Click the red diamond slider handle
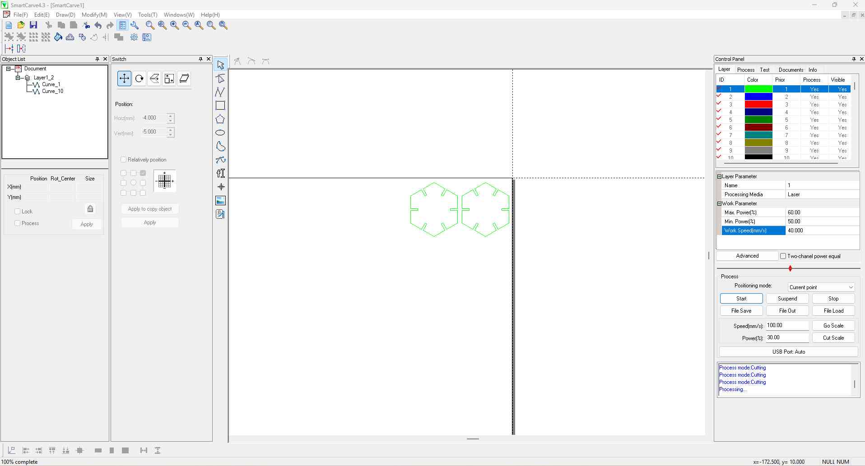The image size is (865, 466). (x=790, y=268)
